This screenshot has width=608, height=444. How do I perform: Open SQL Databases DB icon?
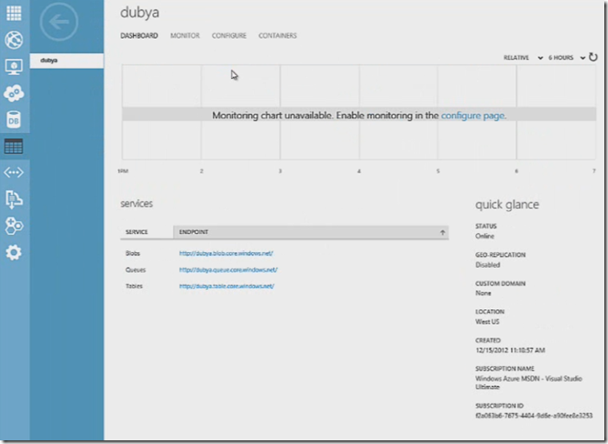coord(14,120)
